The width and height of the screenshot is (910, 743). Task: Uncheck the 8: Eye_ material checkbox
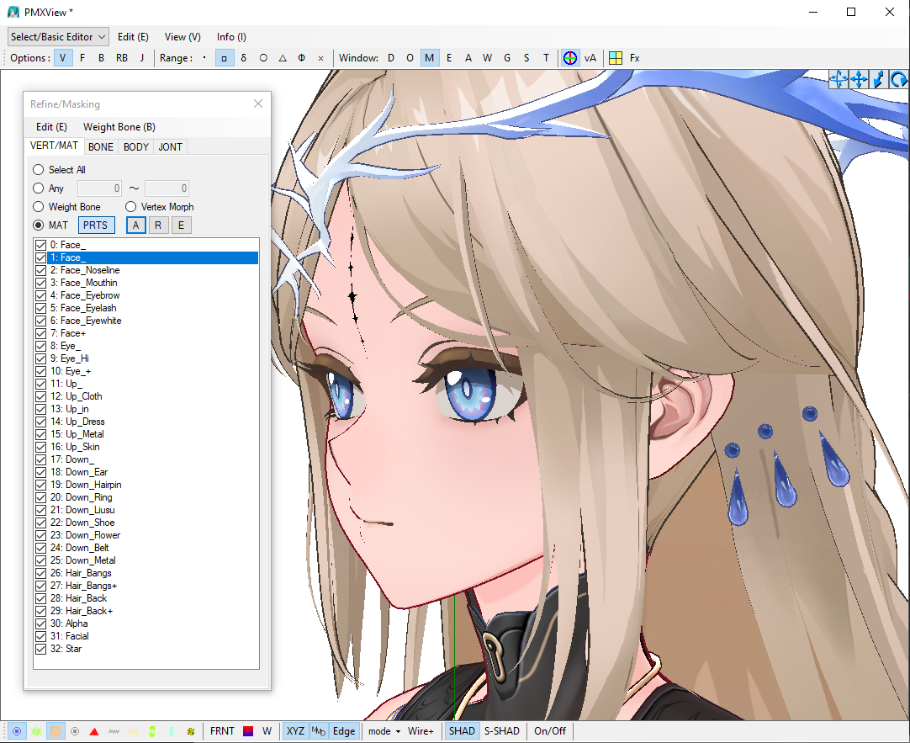(40, 346)
